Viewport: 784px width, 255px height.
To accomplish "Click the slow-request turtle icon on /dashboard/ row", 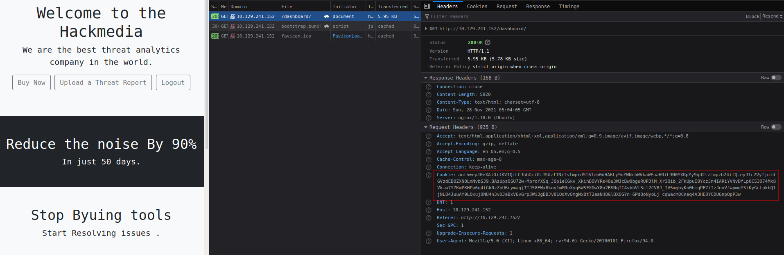I will click(326, 16).
